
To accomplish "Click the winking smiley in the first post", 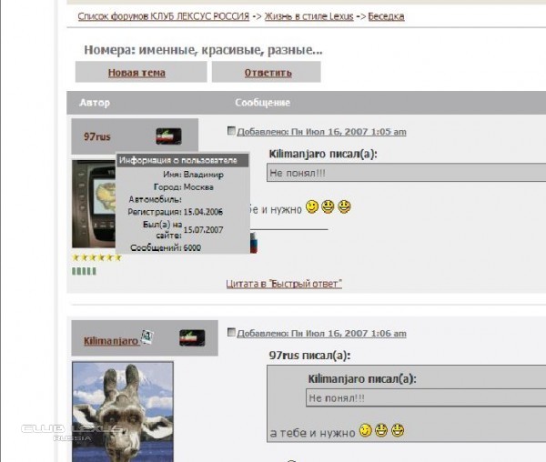I will (x=311, y=207).
